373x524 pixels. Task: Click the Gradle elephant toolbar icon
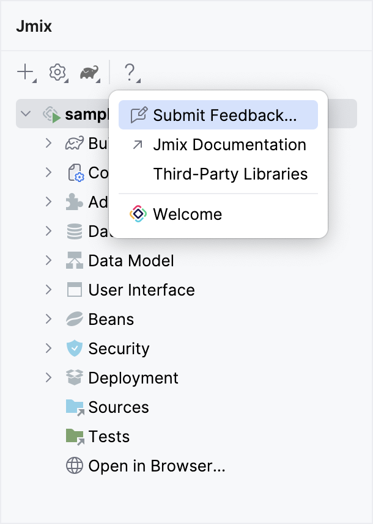pyautogui.click(x=89, y=73)
